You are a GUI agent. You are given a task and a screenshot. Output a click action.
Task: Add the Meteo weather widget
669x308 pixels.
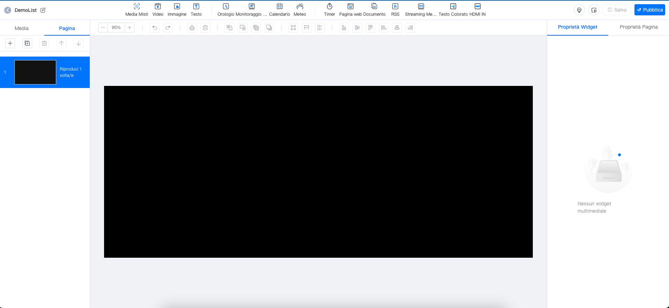(x=300, y=10)
